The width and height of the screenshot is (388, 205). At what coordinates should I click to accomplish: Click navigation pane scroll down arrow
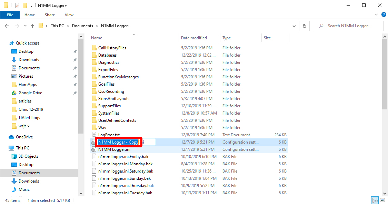pos(81,193)
